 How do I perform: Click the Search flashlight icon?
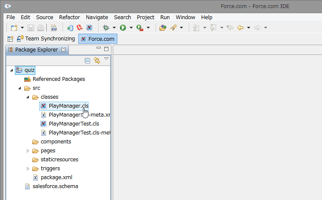(173, 28)
